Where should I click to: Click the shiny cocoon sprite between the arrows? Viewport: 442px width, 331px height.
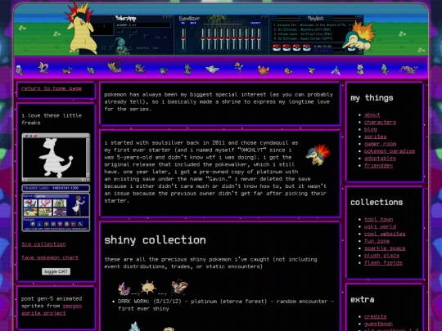(x=148, y=287)
